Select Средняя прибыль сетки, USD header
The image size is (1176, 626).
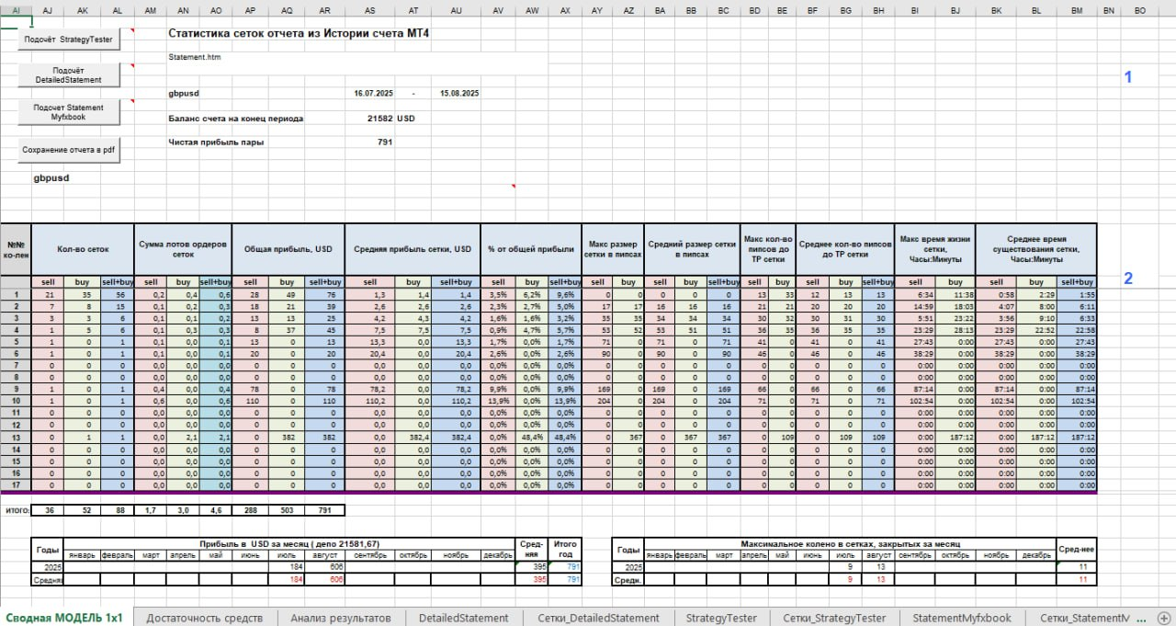(x=413, y=248)
